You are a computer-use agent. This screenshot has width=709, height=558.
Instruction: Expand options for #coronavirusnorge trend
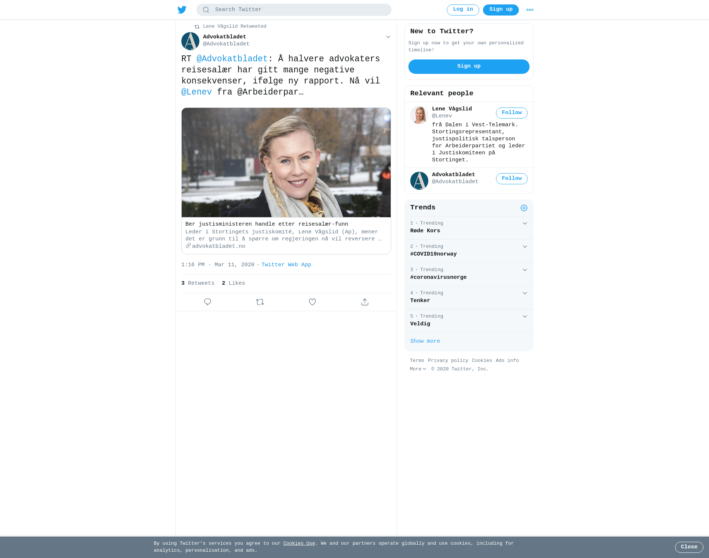pos(525,270)
